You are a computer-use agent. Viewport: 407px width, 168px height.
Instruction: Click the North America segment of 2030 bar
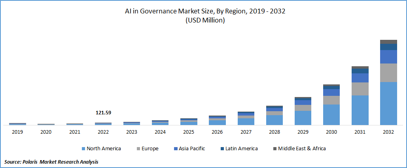click(331, 115)
